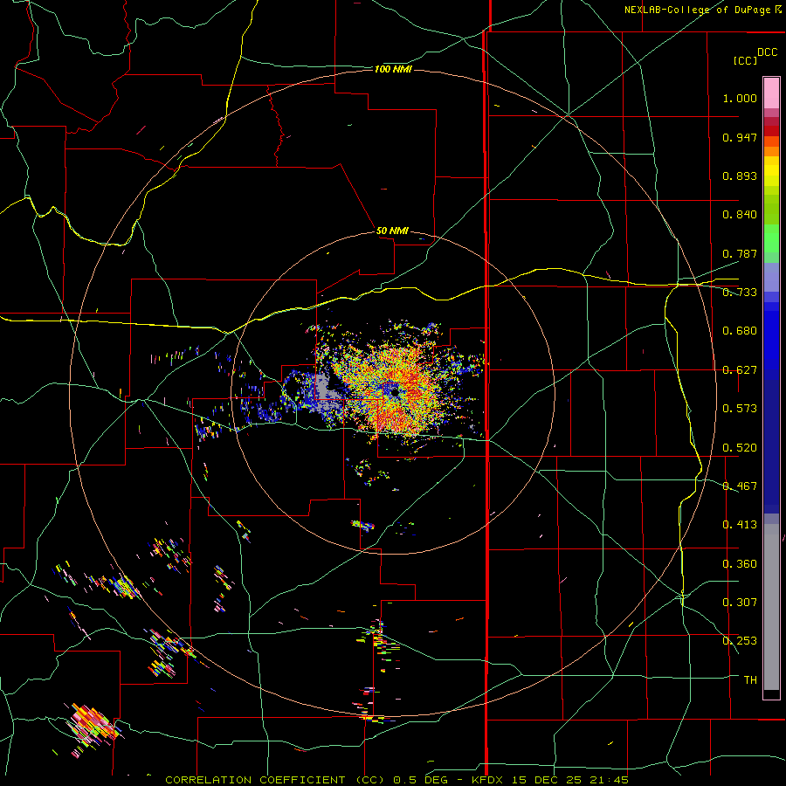This screenshot has width=786, height=786.
Task: Click the gray low-value color bar segment
Action: click(x=771, y=607)
